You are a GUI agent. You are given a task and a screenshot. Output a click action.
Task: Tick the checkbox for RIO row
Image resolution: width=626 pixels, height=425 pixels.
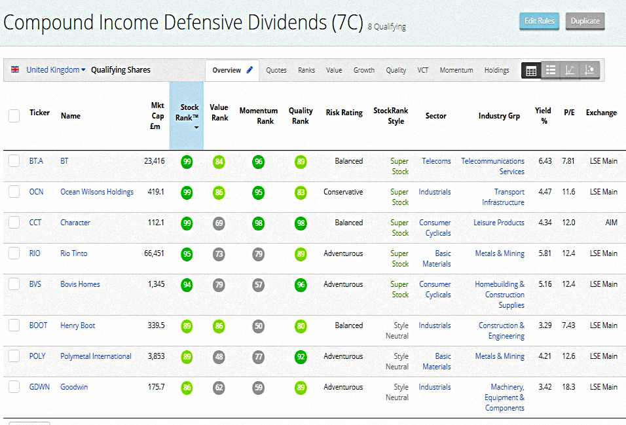pyautogui.click(x=14, y=253)
